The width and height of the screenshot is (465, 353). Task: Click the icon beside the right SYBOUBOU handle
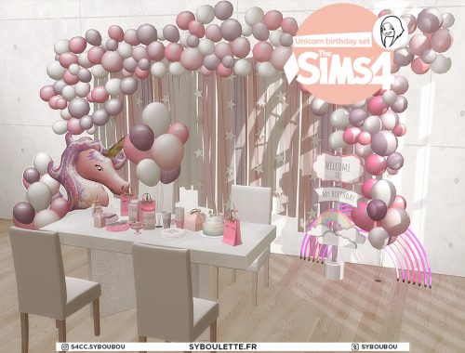click(x=355, y=346)
